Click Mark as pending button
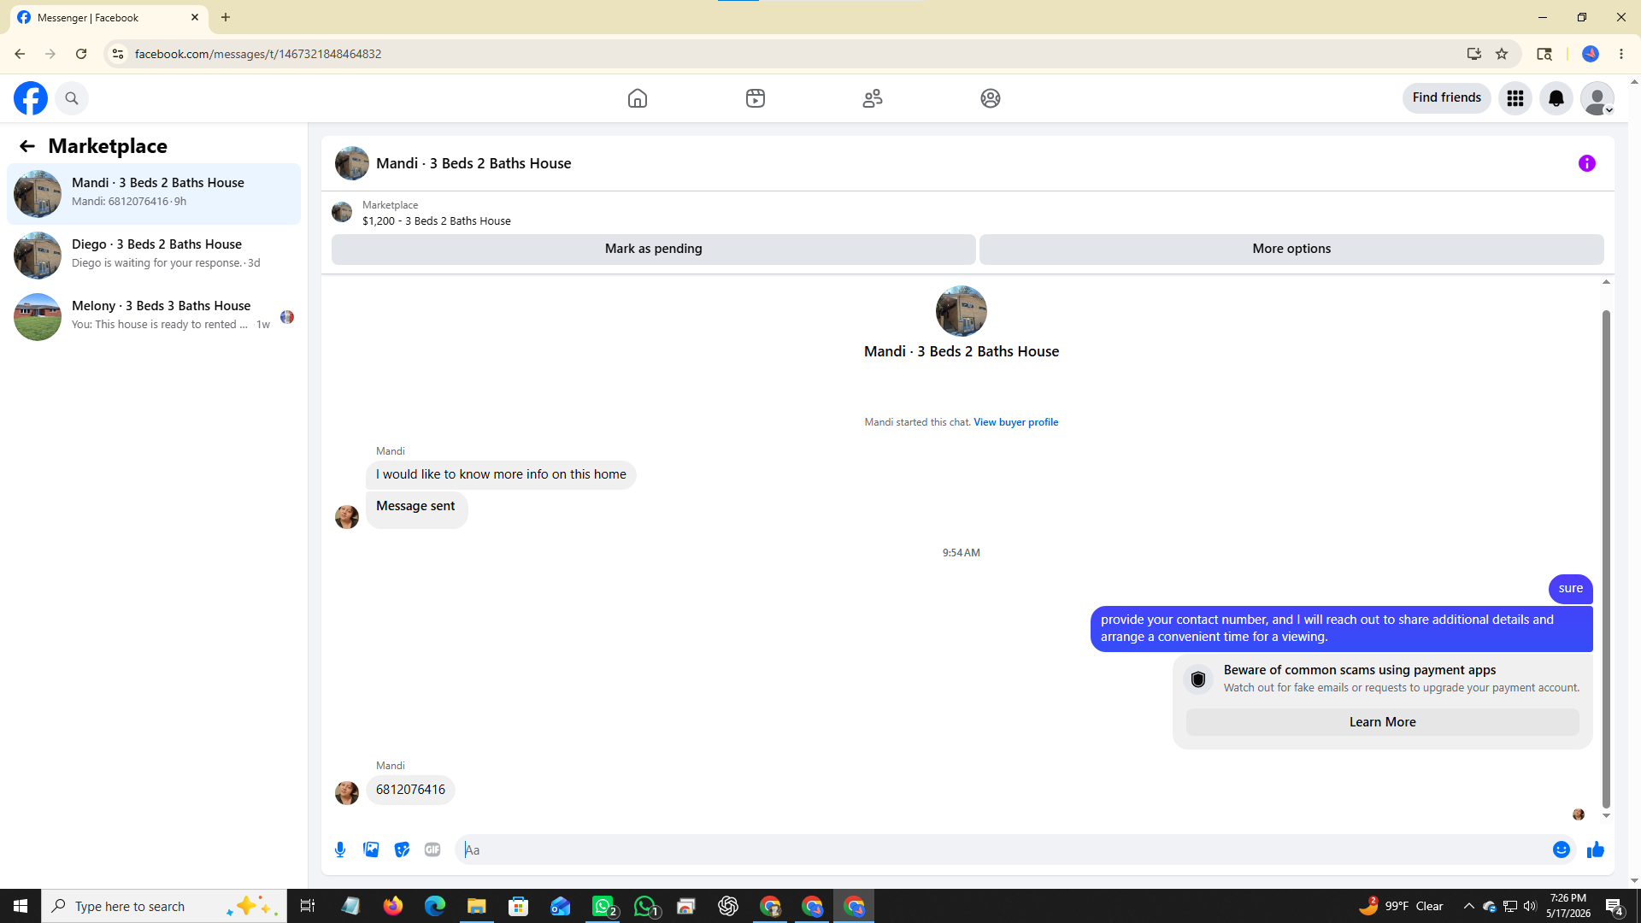This screenshot has height=923, width=1641. [x=654, y=249]
